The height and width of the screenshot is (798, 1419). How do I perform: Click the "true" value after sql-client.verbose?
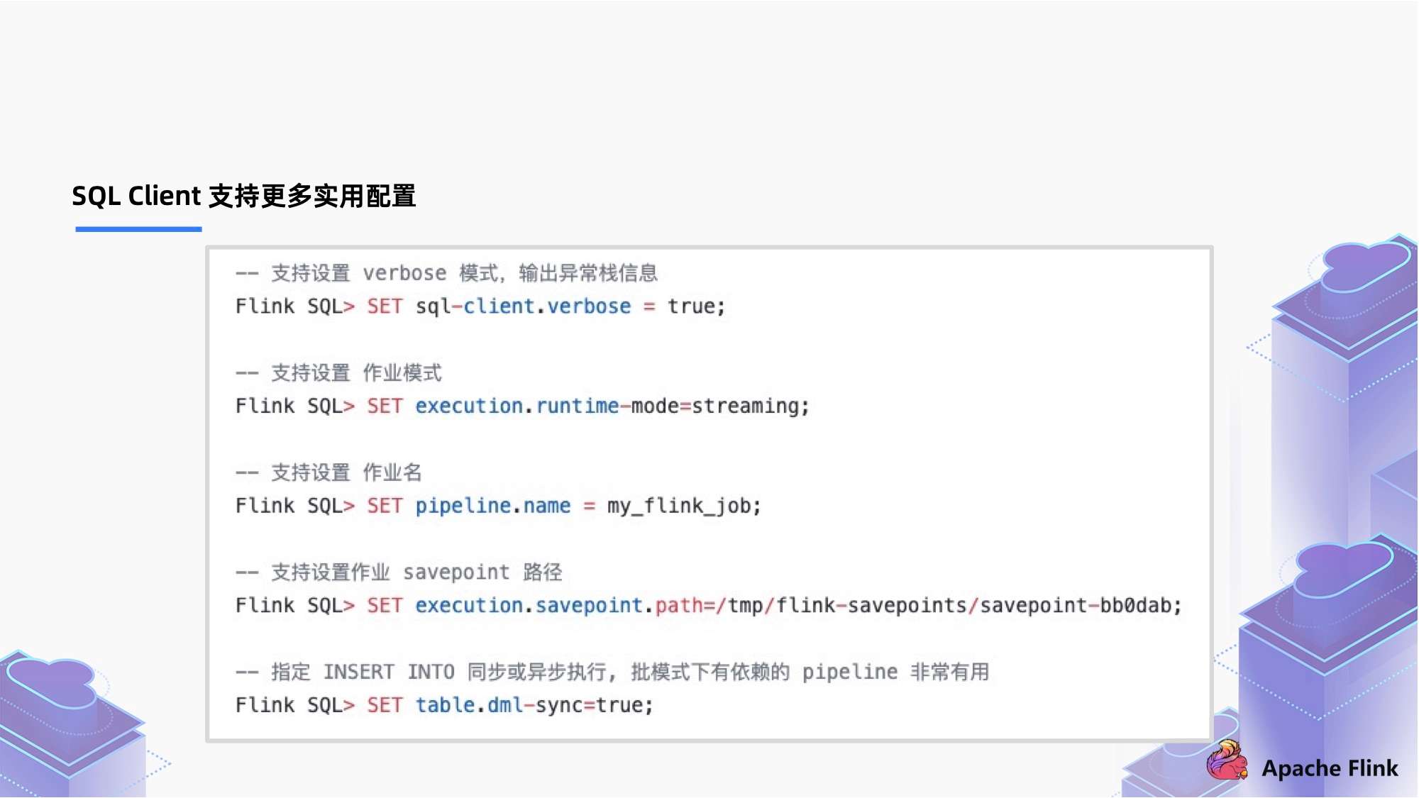(x=691, y=306)
